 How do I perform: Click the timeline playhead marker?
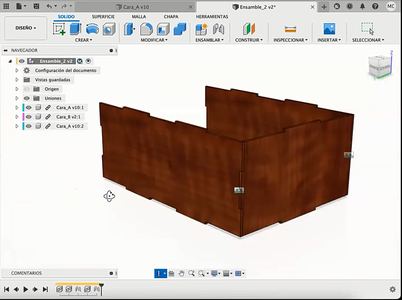pyautogui.click(x=102, y=289)
